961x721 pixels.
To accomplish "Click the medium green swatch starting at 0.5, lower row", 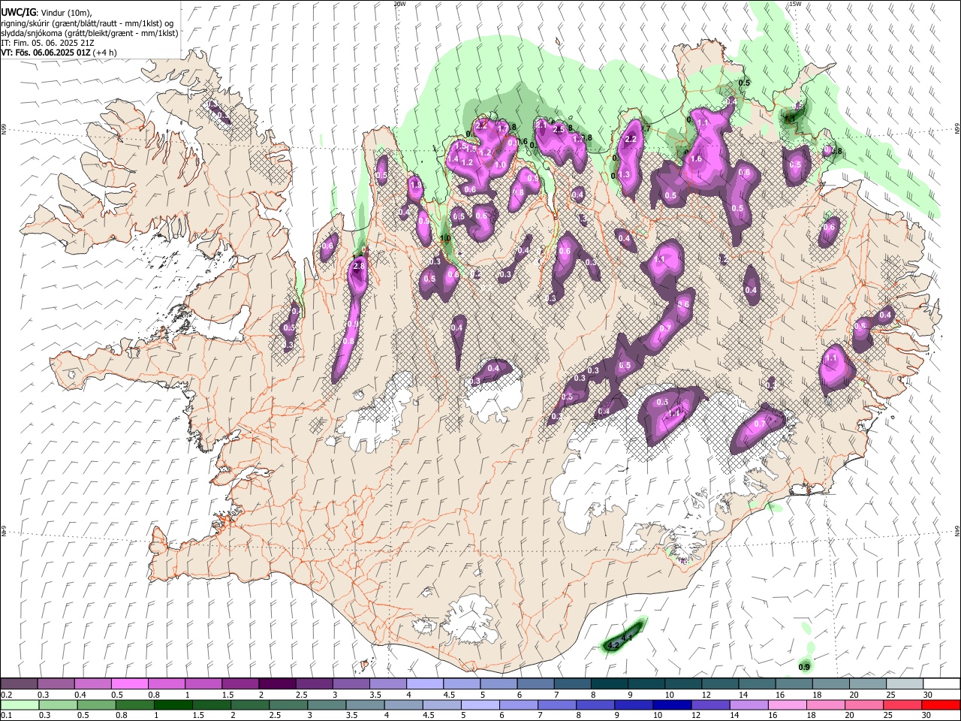I will pos(97,704).
